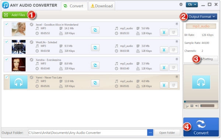221x140 pixels.
Task: Click the edit pencil icon beside Xandria title
Action: [x=32, y=60]
